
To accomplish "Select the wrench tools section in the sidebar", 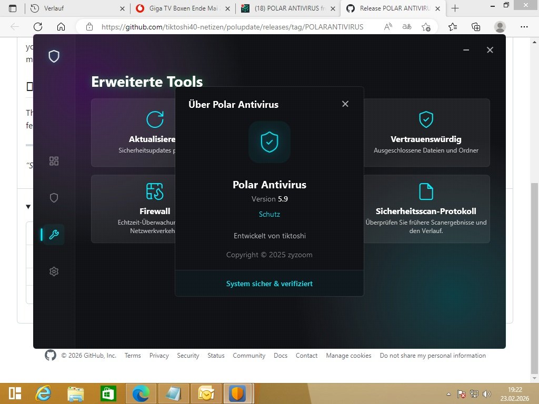I will [x=54, y=235].
